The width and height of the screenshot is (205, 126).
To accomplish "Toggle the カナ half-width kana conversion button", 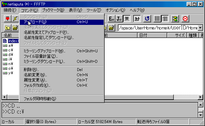I will [137, 19].
